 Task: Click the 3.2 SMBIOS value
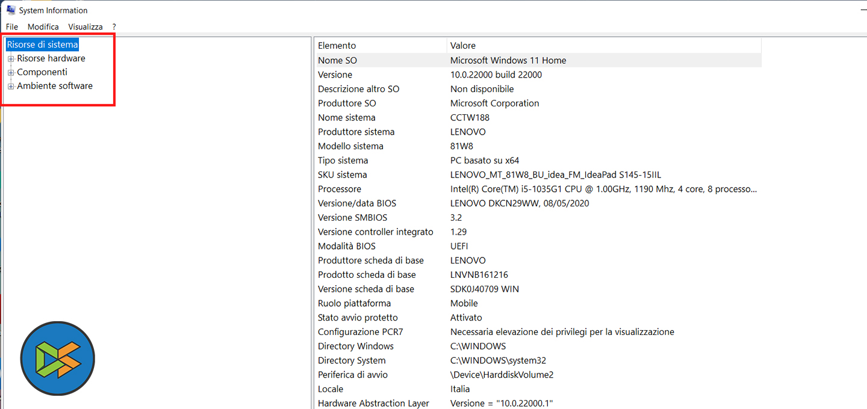456,218
